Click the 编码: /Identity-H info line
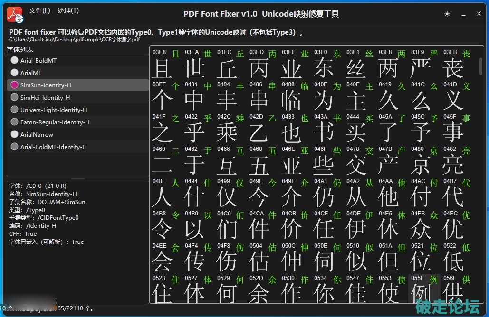This screenshot has width=489, height=317. [x=33, y=226]
